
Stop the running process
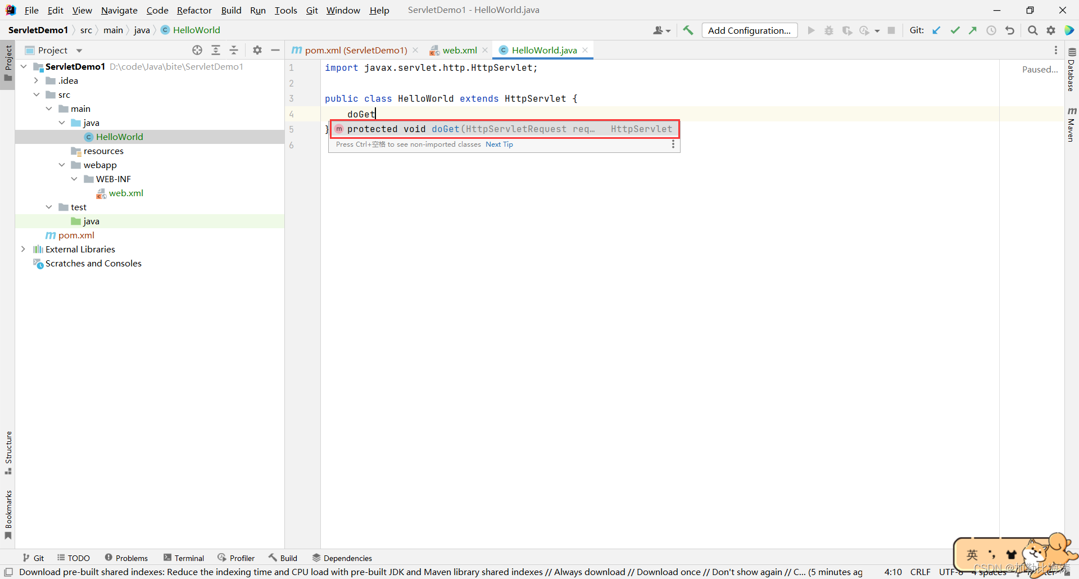pos(891,30)
